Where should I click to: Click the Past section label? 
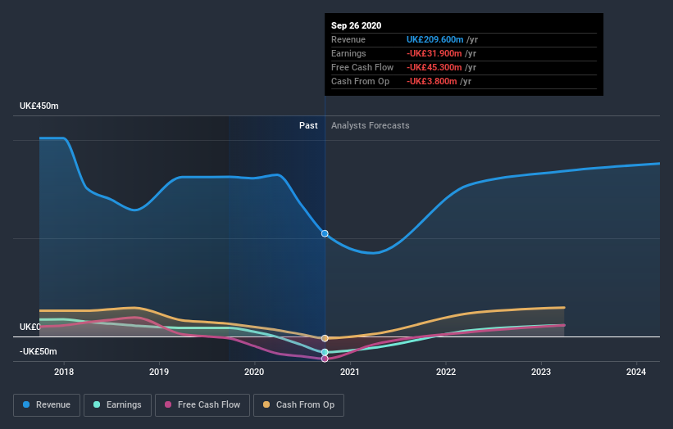(x=308, y=125)
